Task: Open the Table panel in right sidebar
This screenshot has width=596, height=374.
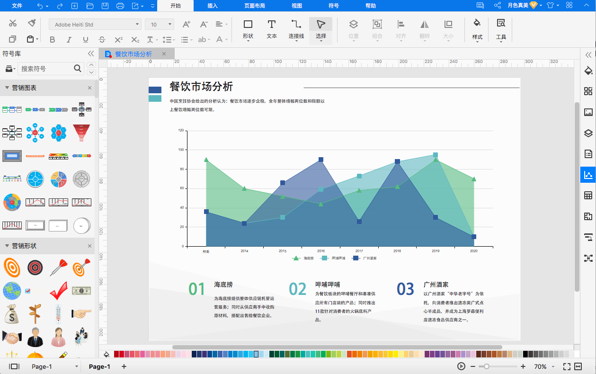Action: pos(588,196)
